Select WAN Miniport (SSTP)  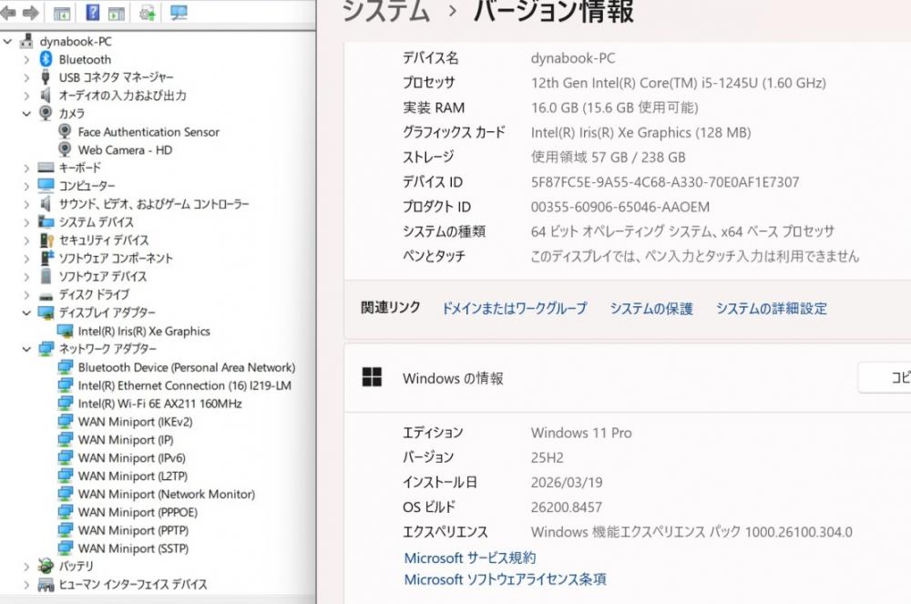pos(134,548)
